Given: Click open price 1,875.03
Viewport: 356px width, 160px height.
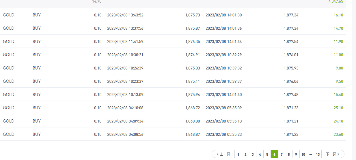Looking at the screenshot, I should [x=193, y=68].
